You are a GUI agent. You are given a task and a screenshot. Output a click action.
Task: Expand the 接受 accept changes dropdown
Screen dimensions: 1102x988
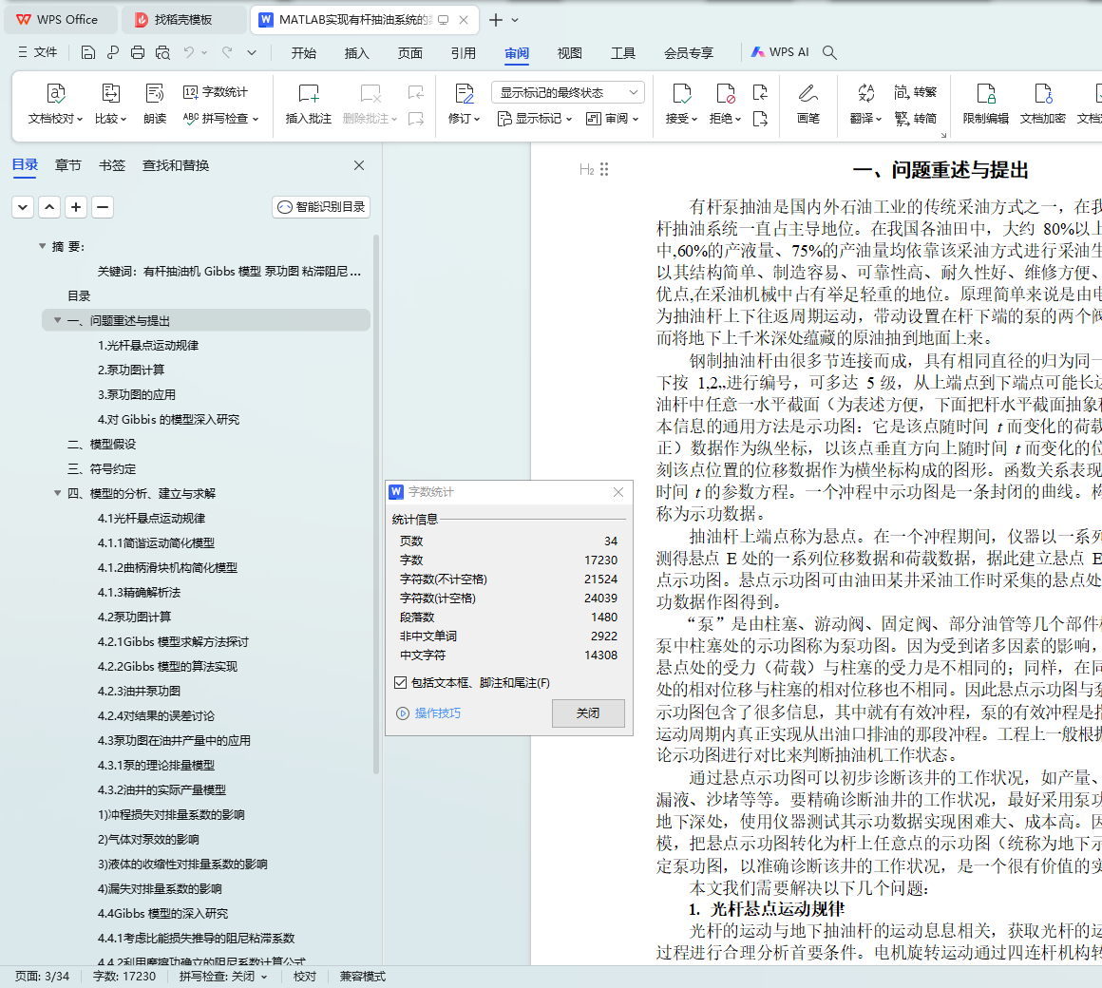coord(693,119)
